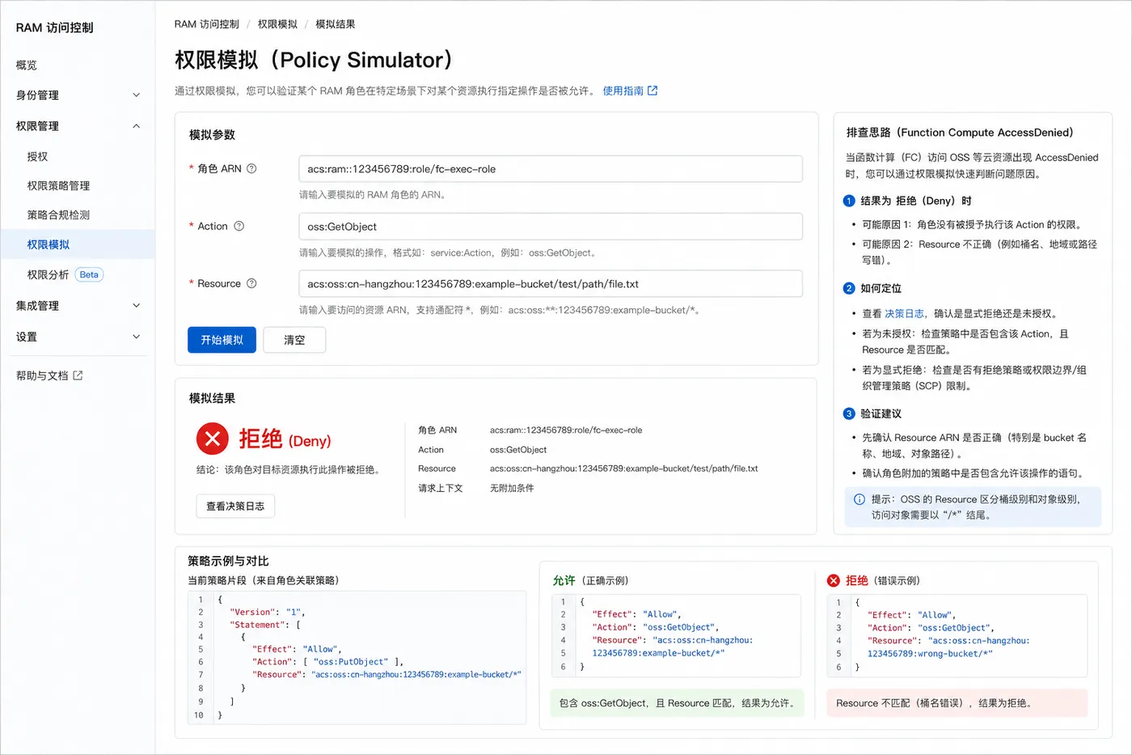Expand the 集成管理 sidebar section

click(x=78, y=305)
